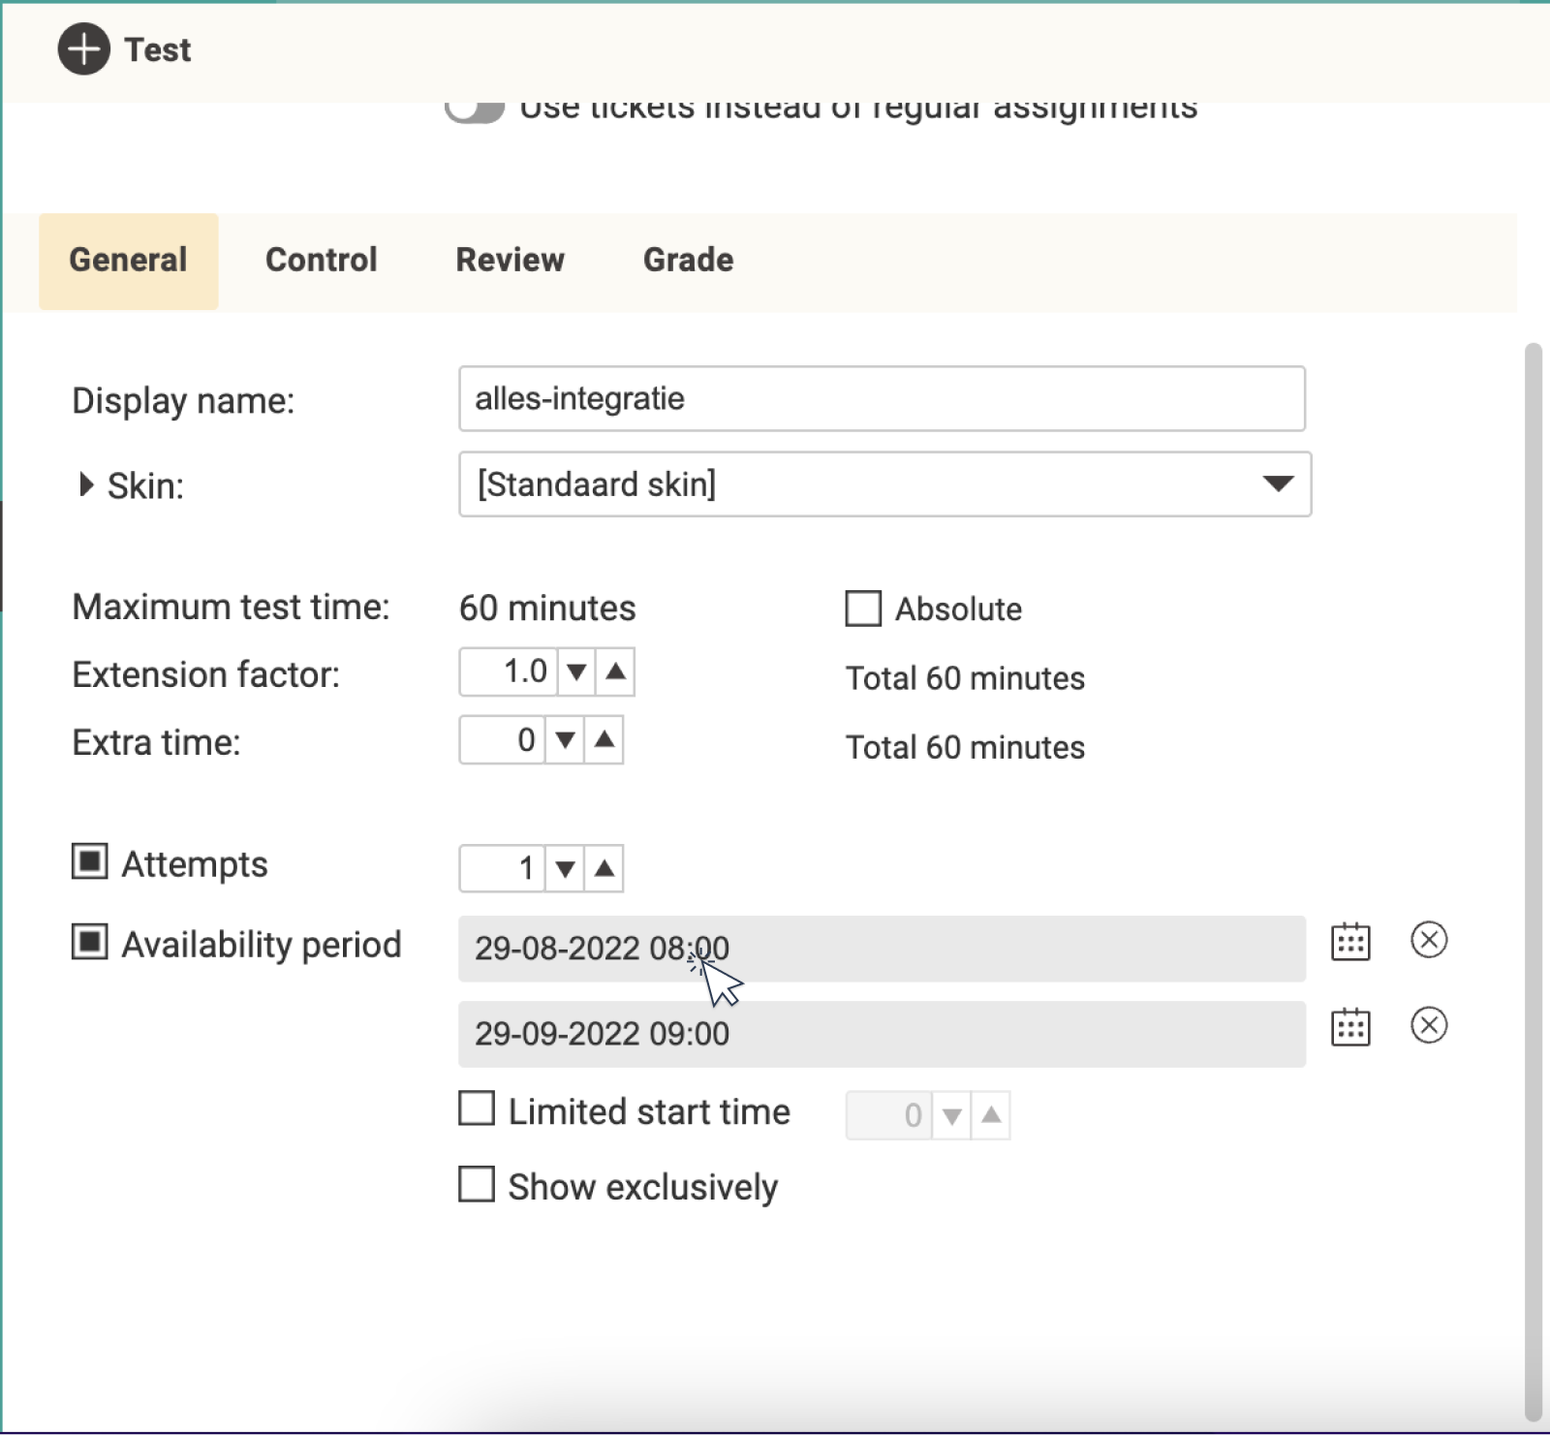
Task: Switch to the Grade tab
Action: tap(689, 261)
